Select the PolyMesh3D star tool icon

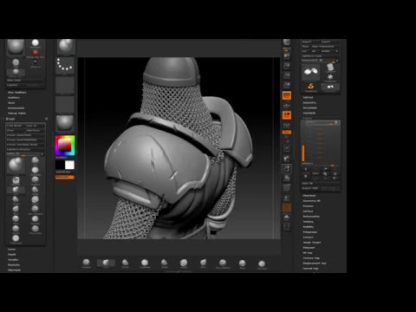coord(330,77)
